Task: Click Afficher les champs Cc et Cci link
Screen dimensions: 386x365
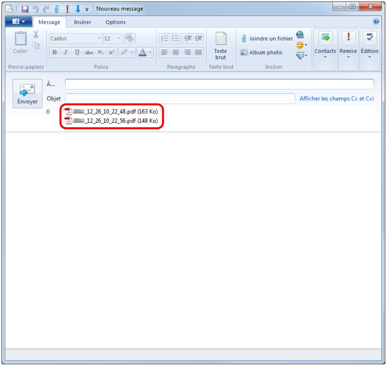Action: pyautogui.click(x=337, y=98)
